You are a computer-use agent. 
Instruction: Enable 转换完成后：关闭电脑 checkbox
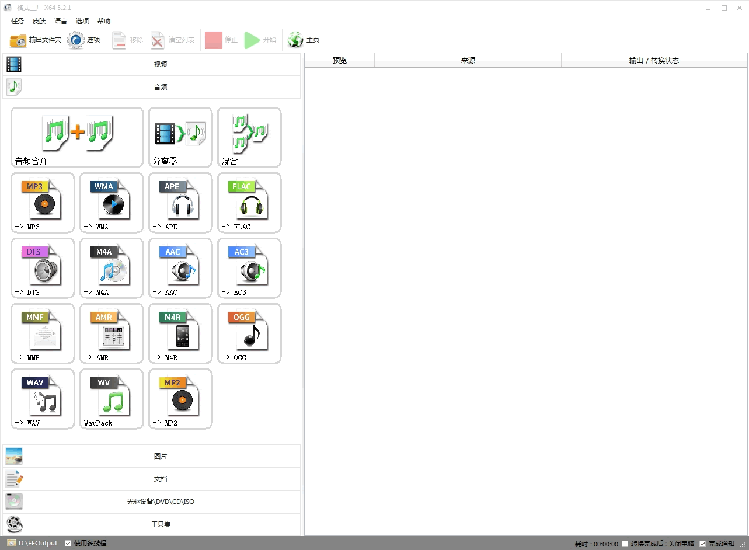point(625,544)
